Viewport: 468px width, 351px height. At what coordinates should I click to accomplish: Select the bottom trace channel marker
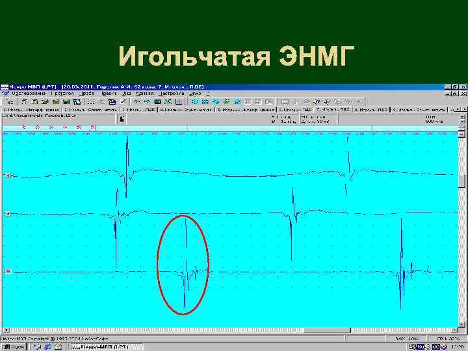point(8,271)
